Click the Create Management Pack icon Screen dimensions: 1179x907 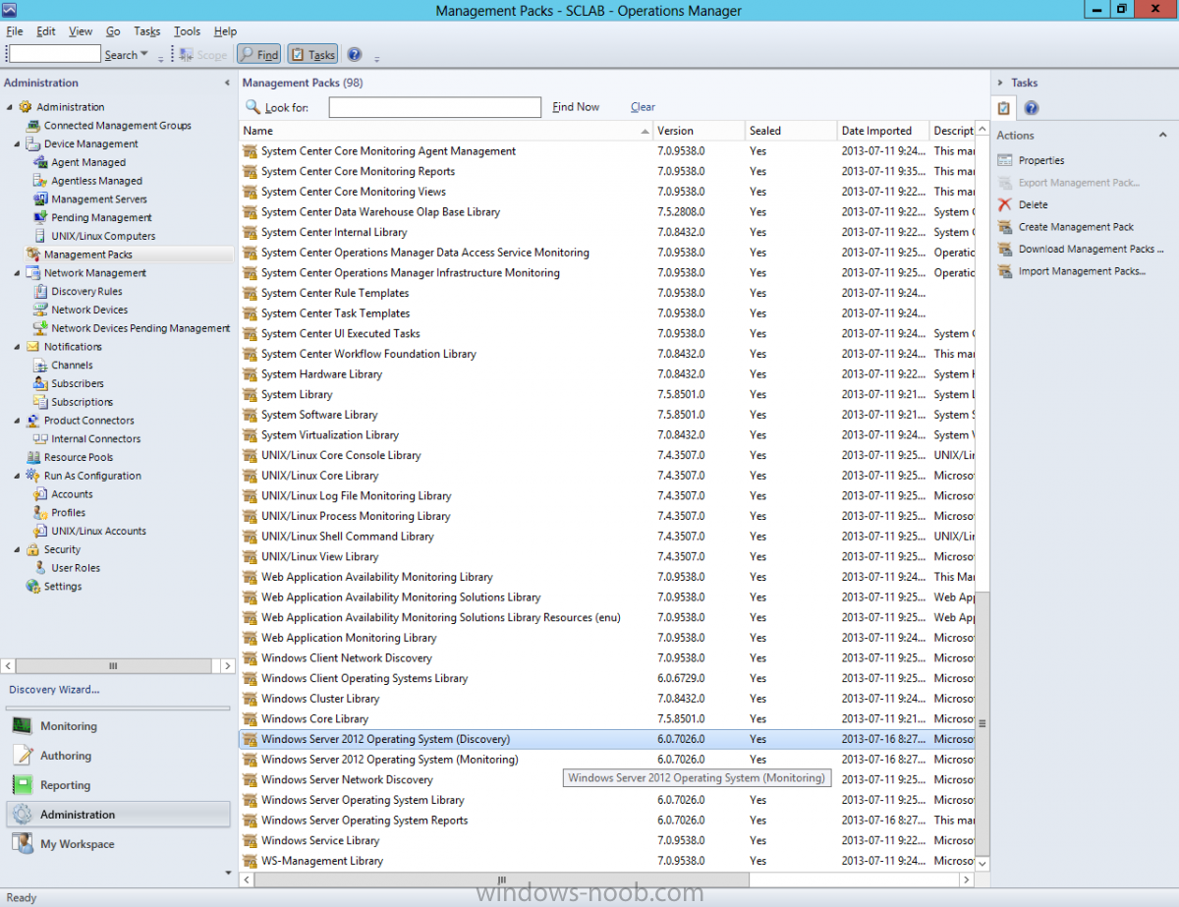pyautogui.click(x=1004, y=227)
